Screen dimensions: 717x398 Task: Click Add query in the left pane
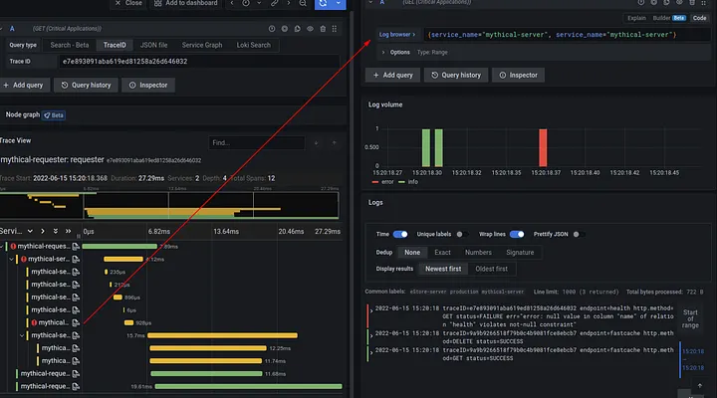(x=24, y=85)
